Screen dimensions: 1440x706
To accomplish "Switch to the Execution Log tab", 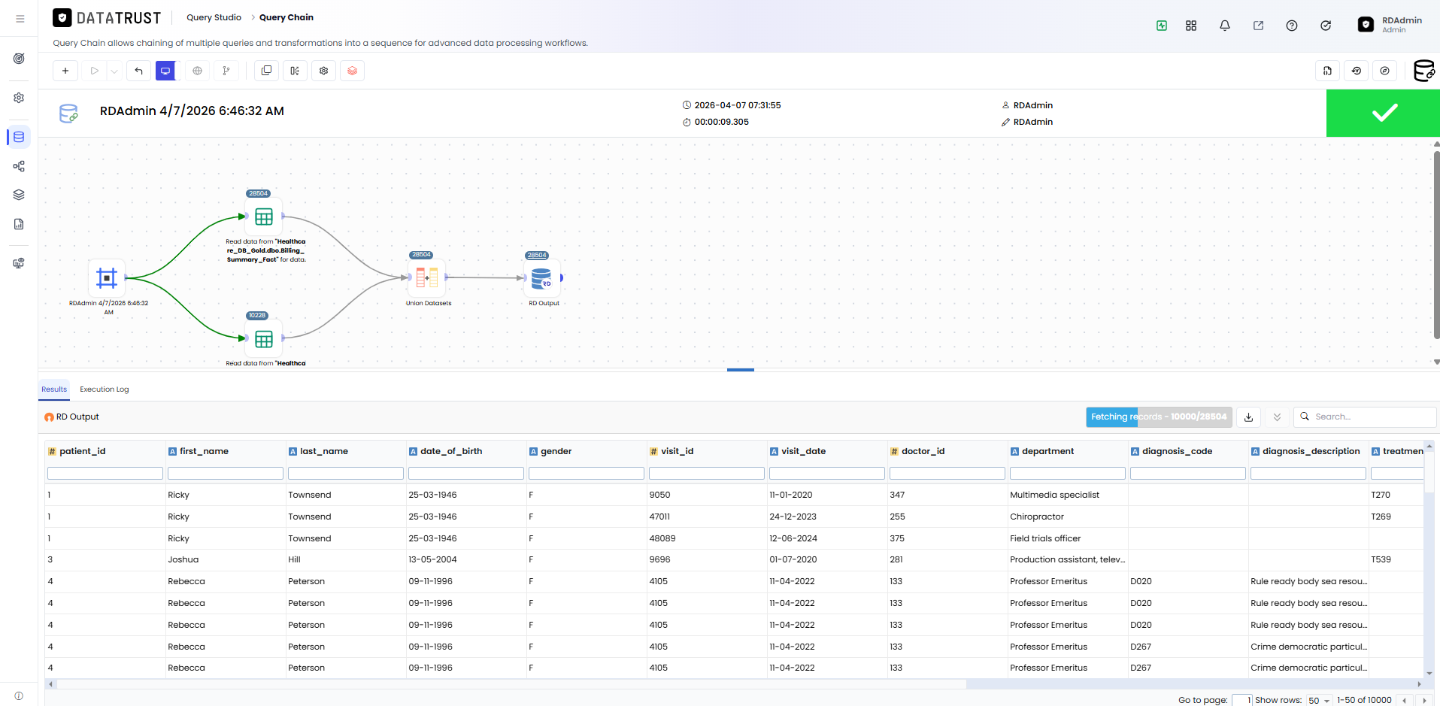I will click(105, 389).
